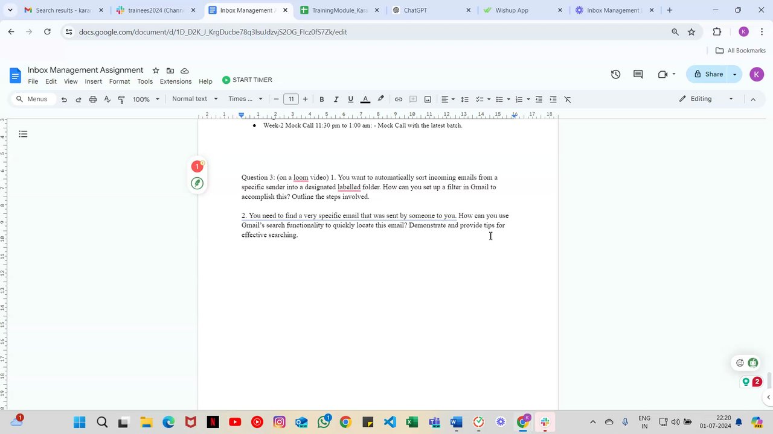Select the Paint format roller tool
The width and height of the screenshot is (773, 434).
click(121, 99)
